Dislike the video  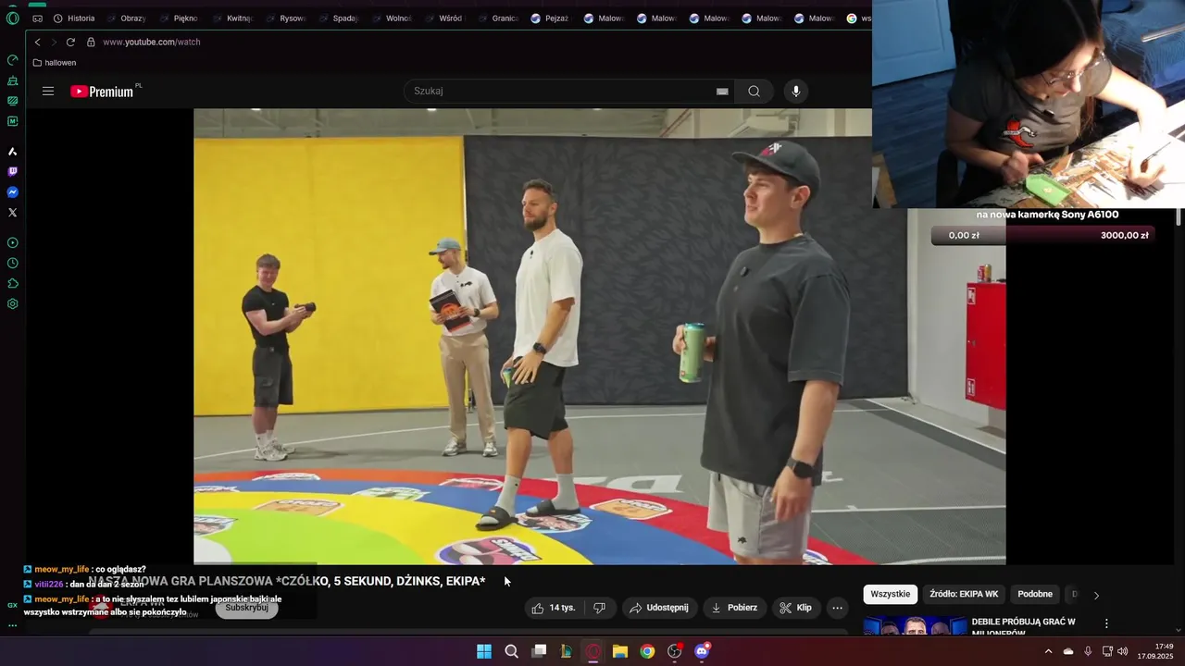[600, 608]
